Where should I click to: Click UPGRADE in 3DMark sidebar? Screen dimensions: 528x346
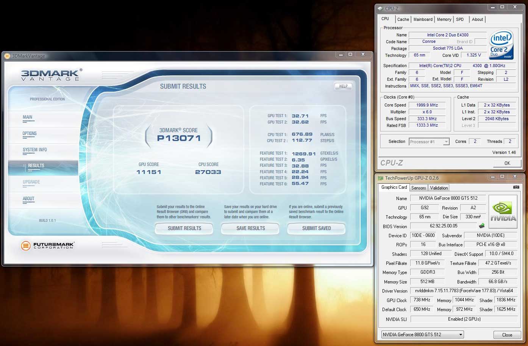[31, 182]
